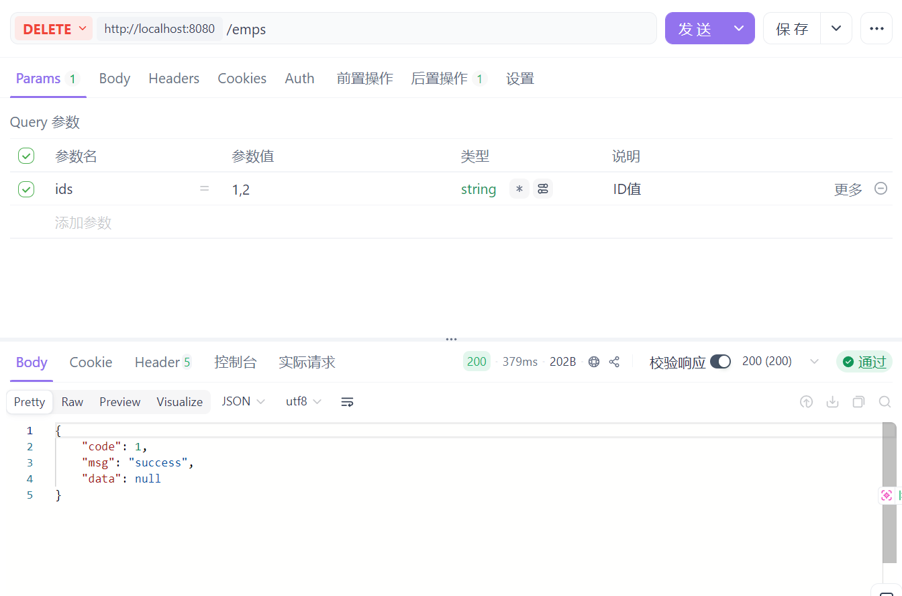Open the 后置操作 tab
The height and width of the screenshot is (596, 902).
pyautogui.click(x=448, y=79)
